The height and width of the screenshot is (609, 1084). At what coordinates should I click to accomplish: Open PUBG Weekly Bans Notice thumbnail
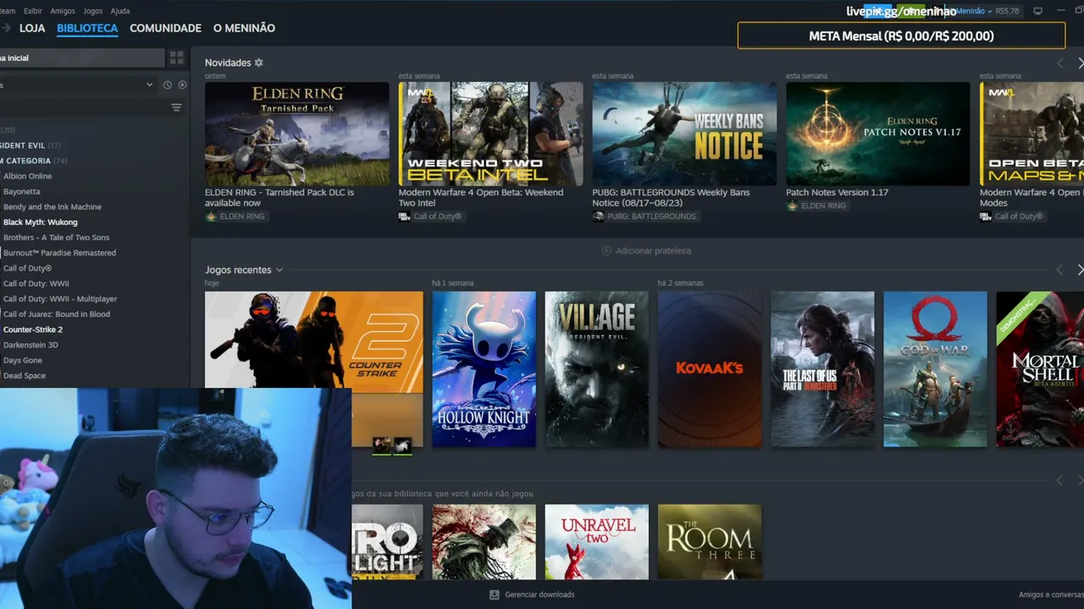coord(684,134)
